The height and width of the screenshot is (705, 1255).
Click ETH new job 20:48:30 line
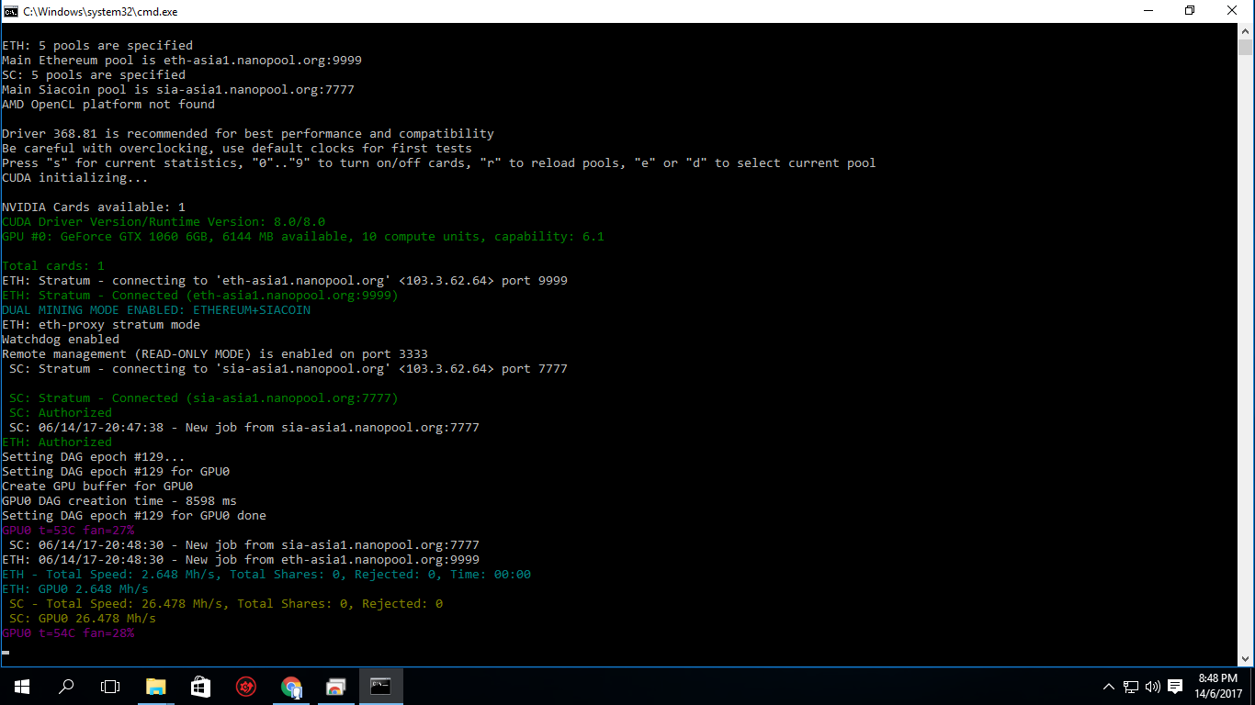pos(241,560)
